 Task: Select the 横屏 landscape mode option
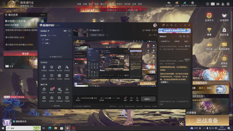pos(65,31)
